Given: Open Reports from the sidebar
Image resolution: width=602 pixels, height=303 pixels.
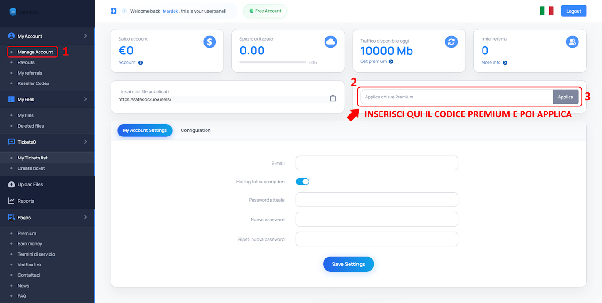Looking at the screenshot, I should (26, 201).
